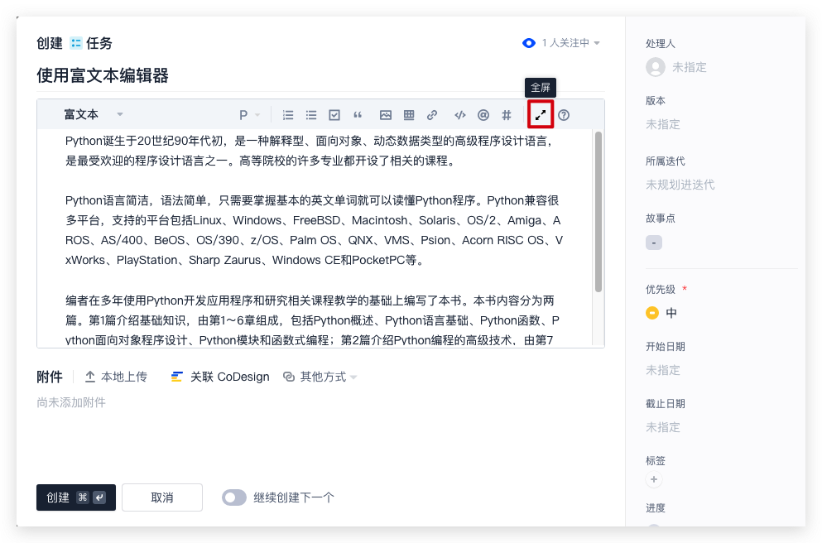Viewport: 822px width, 543px height.
Task: Insert a hyperlink
Action: (x=432, y=115)
